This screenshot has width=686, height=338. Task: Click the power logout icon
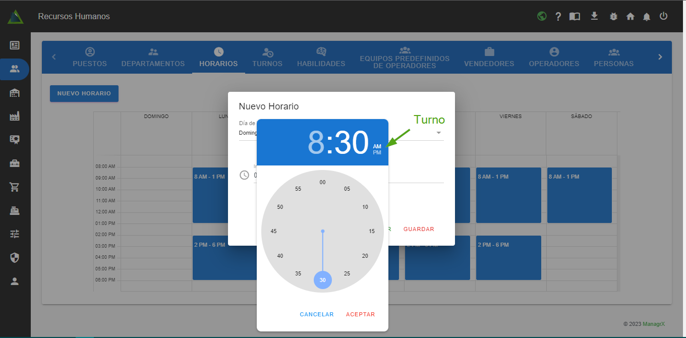click(x=663, y=16)
